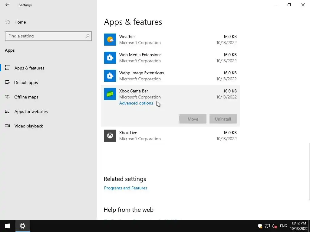Select the Weather app name
The width and height of the screenshot is (310, 232).
127,37
